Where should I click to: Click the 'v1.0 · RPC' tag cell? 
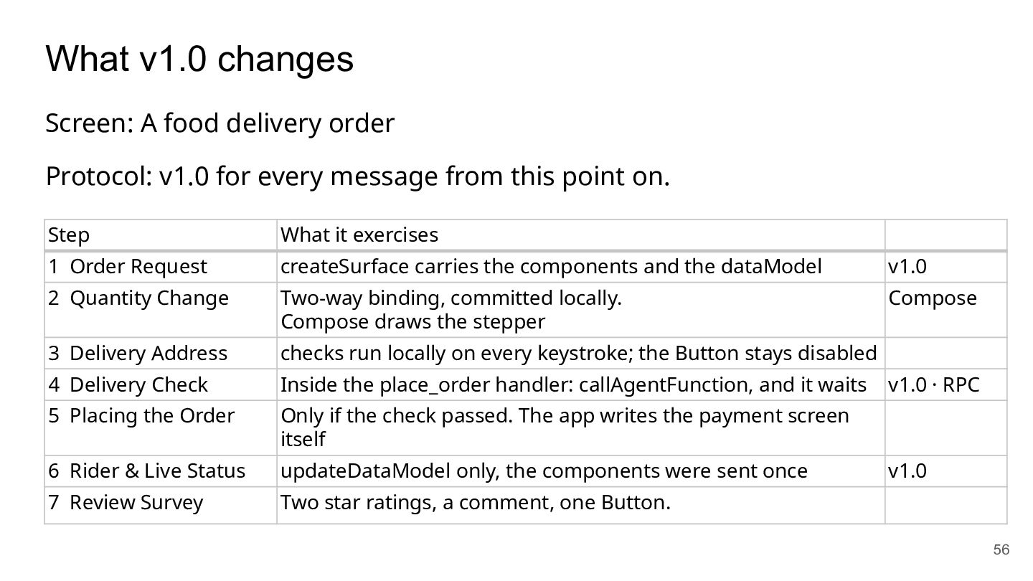[946, 384]
